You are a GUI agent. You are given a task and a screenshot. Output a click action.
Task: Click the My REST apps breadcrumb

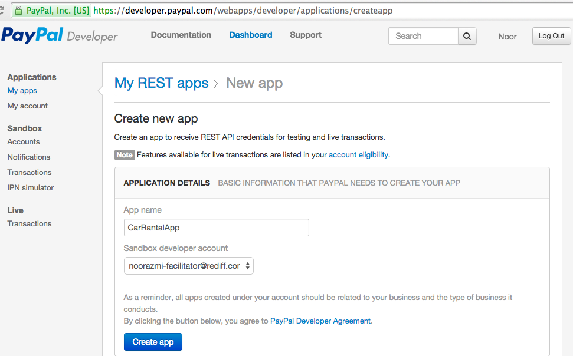[161, 83]
